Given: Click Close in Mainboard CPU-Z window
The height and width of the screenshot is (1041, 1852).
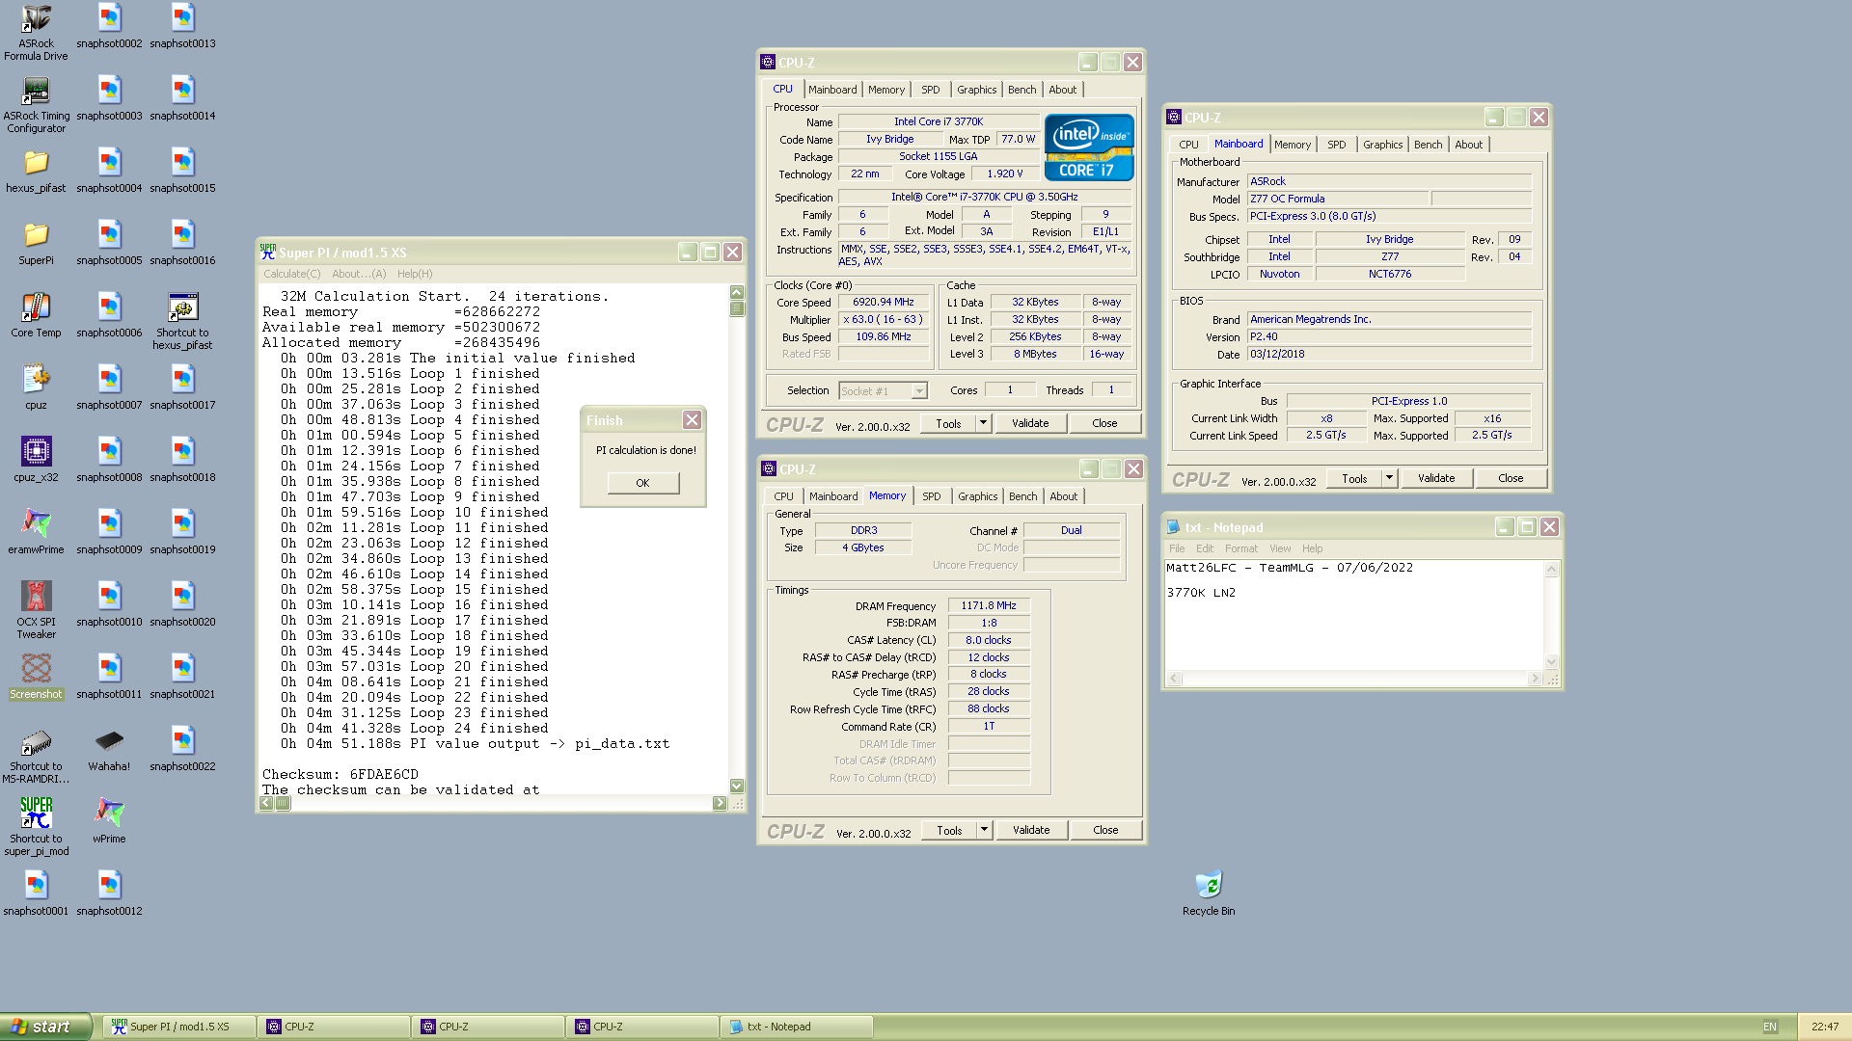Looking at the screenshot, I should tap(1511, 478).
